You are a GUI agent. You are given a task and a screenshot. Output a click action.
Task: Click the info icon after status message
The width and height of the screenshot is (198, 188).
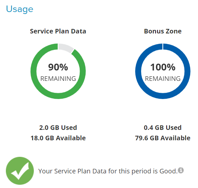(x=181, y=170)
